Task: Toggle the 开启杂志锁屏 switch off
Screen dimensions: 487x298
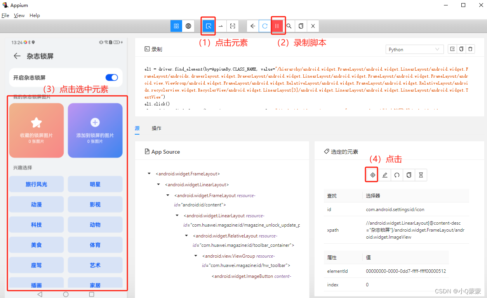Action: point(111,77)
